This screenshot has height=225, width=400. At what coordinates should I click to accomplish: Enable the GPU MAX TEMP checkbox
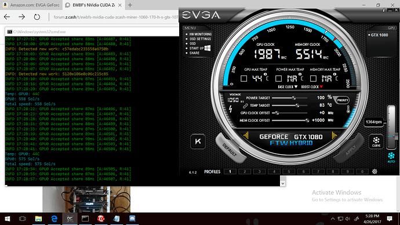pyautogui.click(x=243, y=78)
